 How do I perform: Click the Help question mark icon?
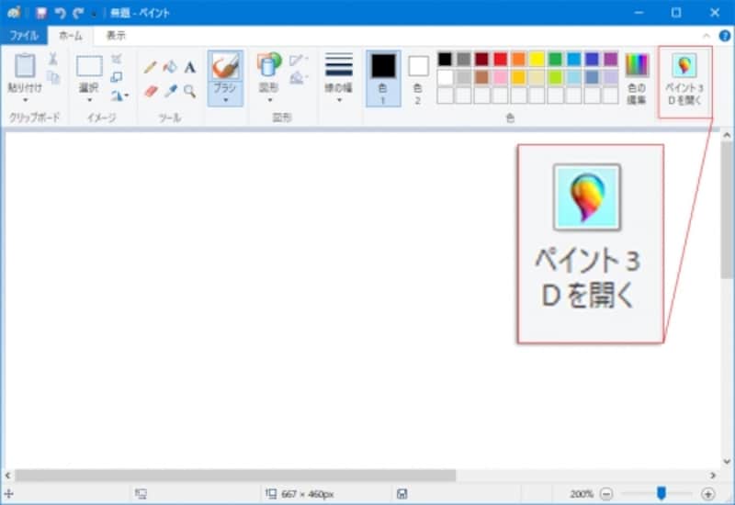(725, 36)
